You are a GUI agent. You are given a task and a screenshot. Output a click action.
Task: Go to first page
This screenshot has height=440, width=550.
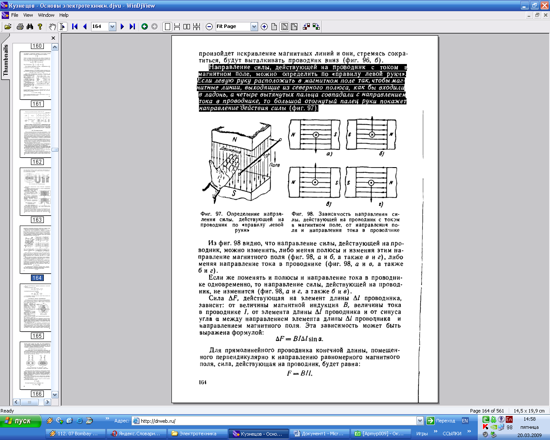[x=75, y=27]
